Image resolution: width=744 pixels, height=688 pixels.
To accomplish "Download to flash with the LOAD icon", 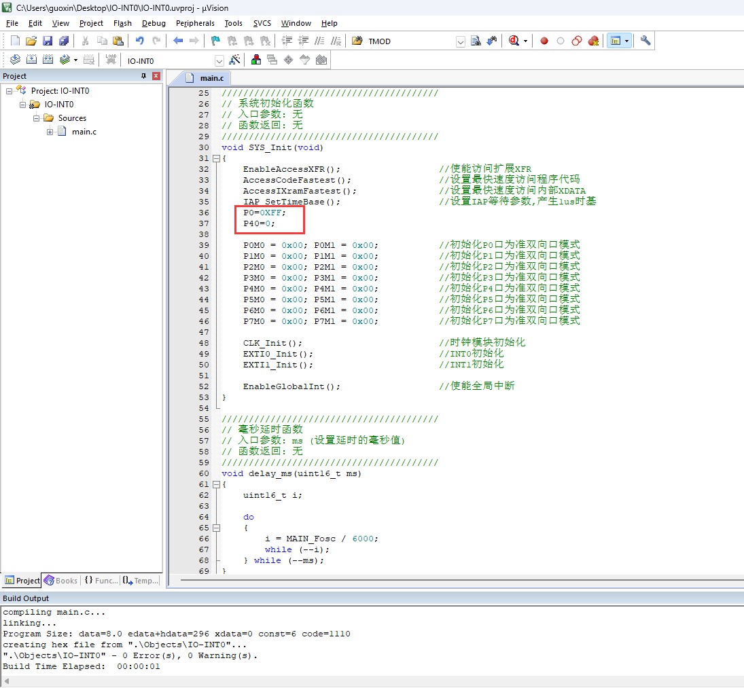I will coord(111,60).
